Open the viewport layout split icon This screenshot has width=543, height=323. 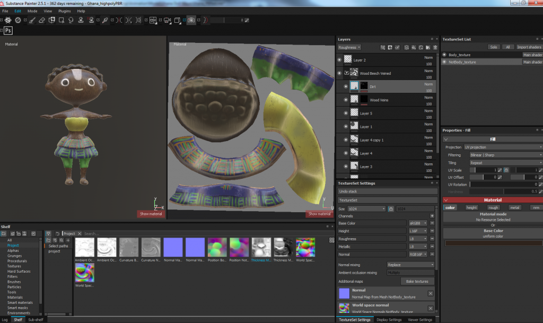click(x=153, y=20)
